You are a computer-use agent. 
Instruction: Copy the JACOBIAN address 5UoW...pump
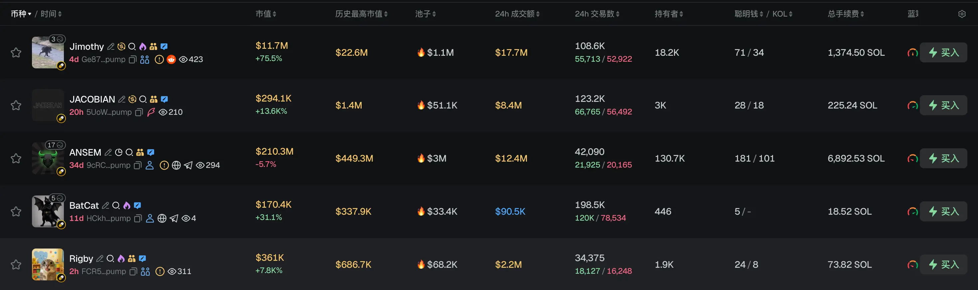139,112
